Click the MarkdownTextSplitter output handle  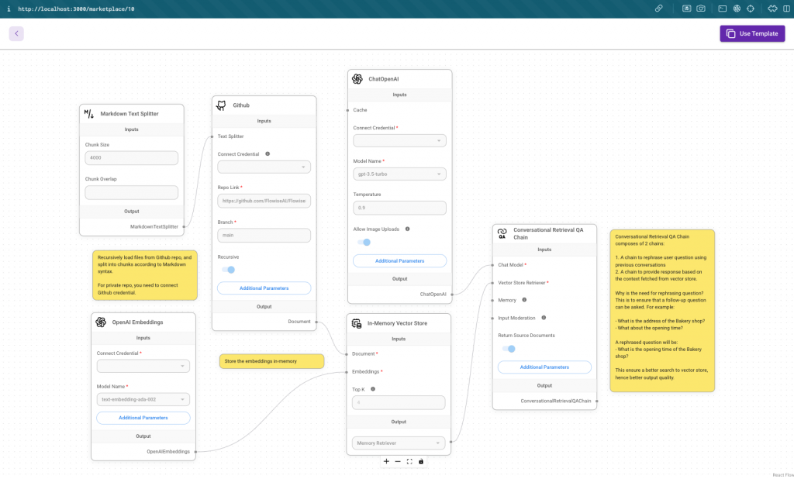click(184, 227)
